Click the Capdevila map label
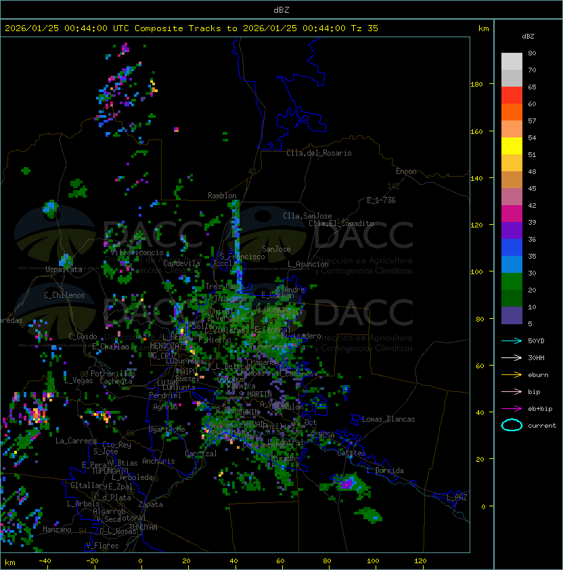The width and height of the screenshot is (563, 570). tap(181, 263)
